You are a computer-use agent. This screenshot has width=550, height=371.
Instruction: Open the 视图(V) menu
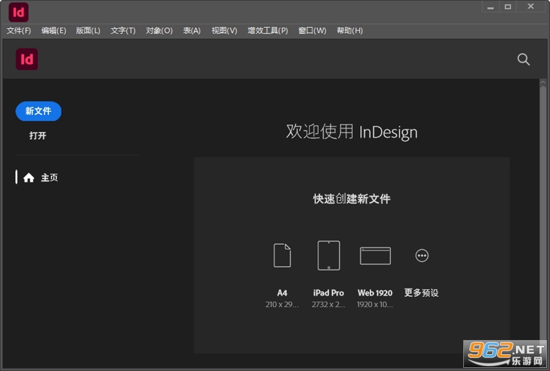[224, 31]
